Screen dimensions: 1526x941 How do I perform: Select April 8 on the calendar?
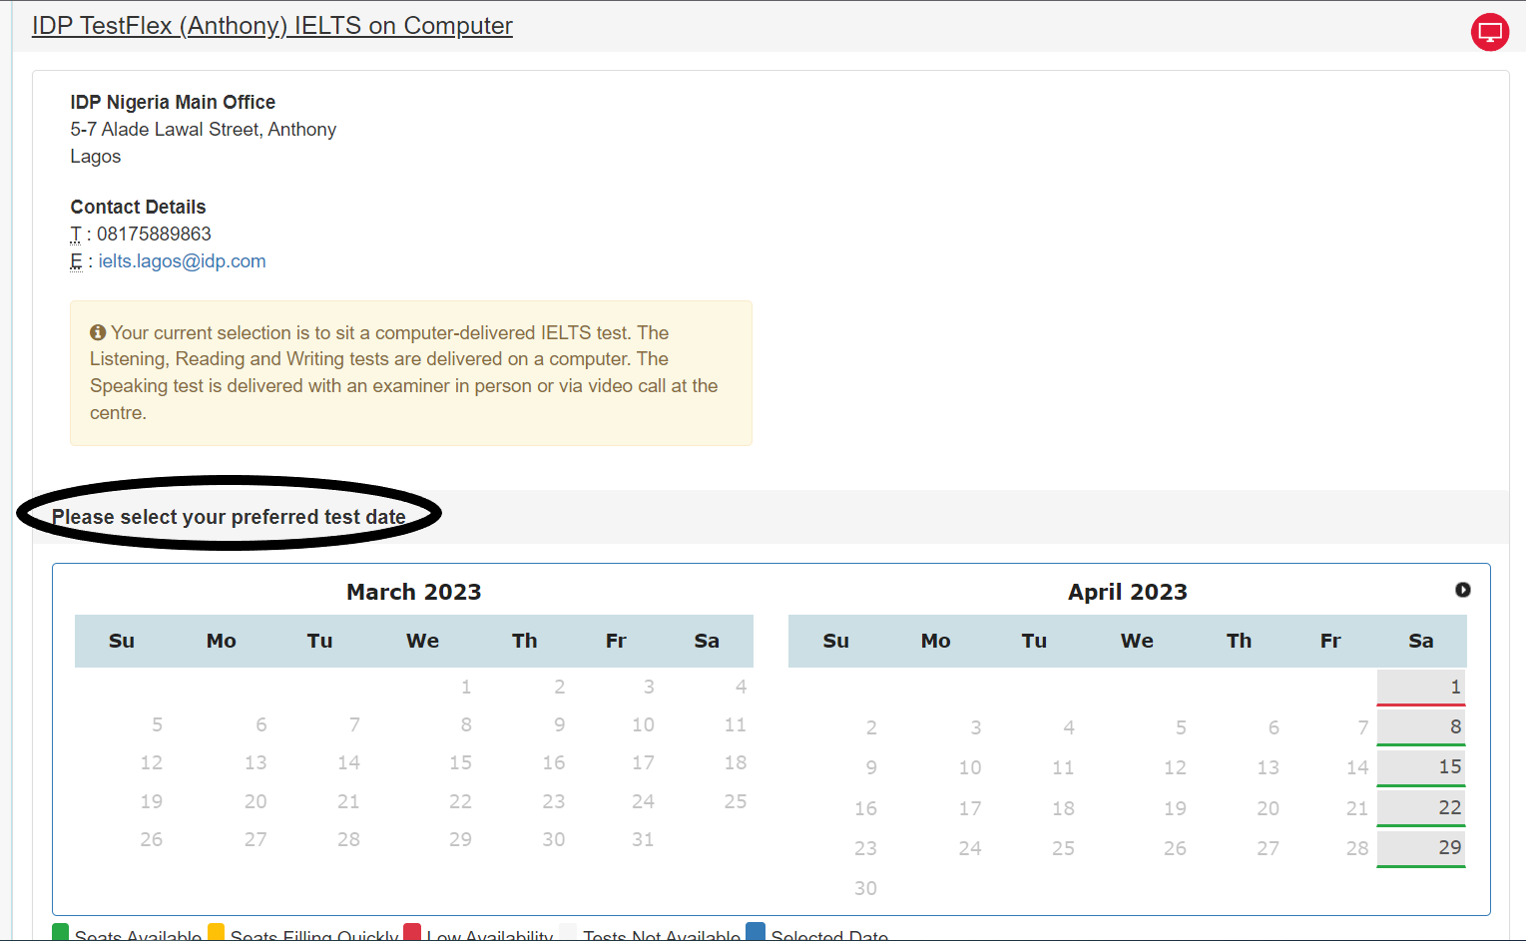coord(1420,726)
